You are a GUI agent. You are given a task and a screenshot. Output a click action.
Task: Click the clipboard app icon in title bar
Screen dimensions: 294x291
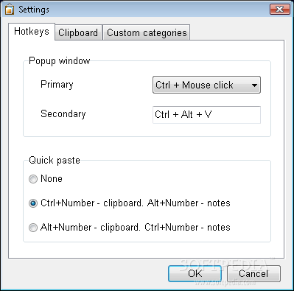click(10, 10)
